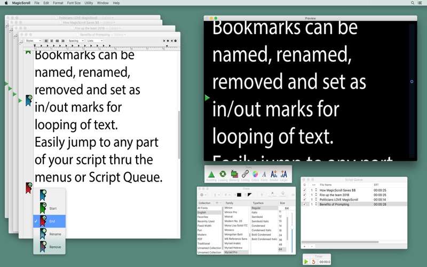Select End in bookmark context menu
Image resolution: width=427 pixels, height=267 pixels.
tap(49, 221)
